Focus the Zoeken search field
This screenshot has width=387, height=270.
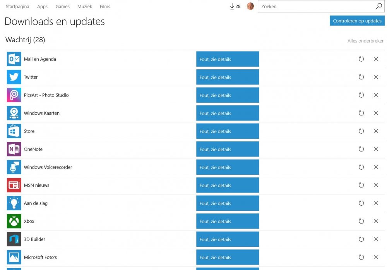tap(321, 6)
